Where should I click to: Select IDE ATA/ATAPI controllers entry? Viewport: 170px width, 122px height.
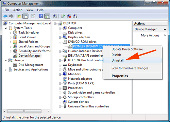(x=85, y=56)
